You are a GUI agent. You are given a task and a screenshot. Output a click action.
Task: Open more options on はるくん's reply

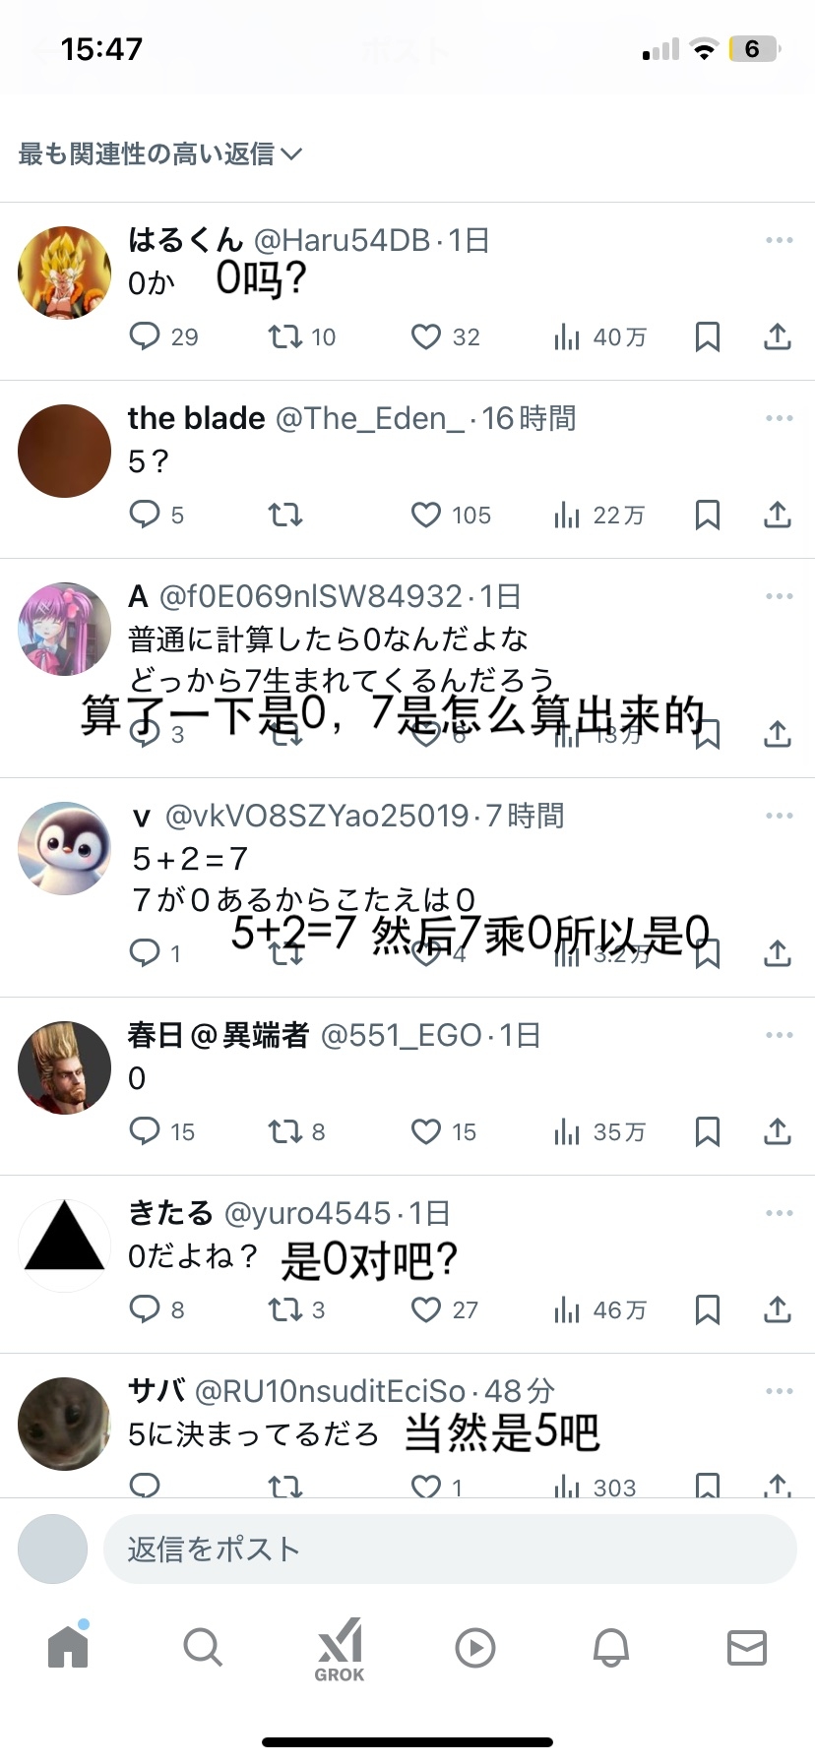[779, 240]
